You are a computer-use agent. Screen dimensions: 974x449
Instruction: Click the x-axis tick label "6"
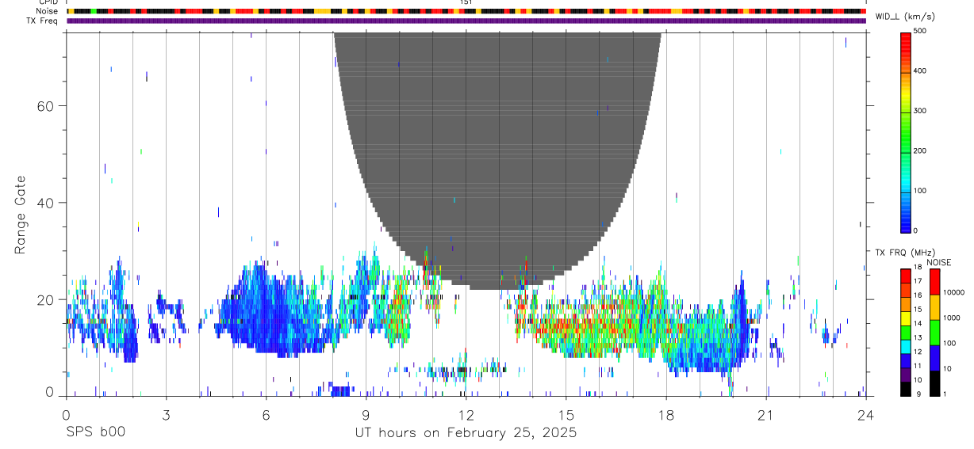pyautogui.click(x=266, y=414)
